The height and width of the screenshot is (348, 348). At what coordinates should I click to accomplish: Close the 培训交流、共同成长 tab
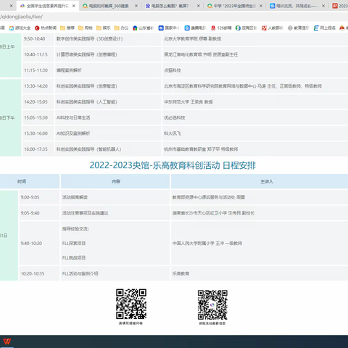pos(323,6)
